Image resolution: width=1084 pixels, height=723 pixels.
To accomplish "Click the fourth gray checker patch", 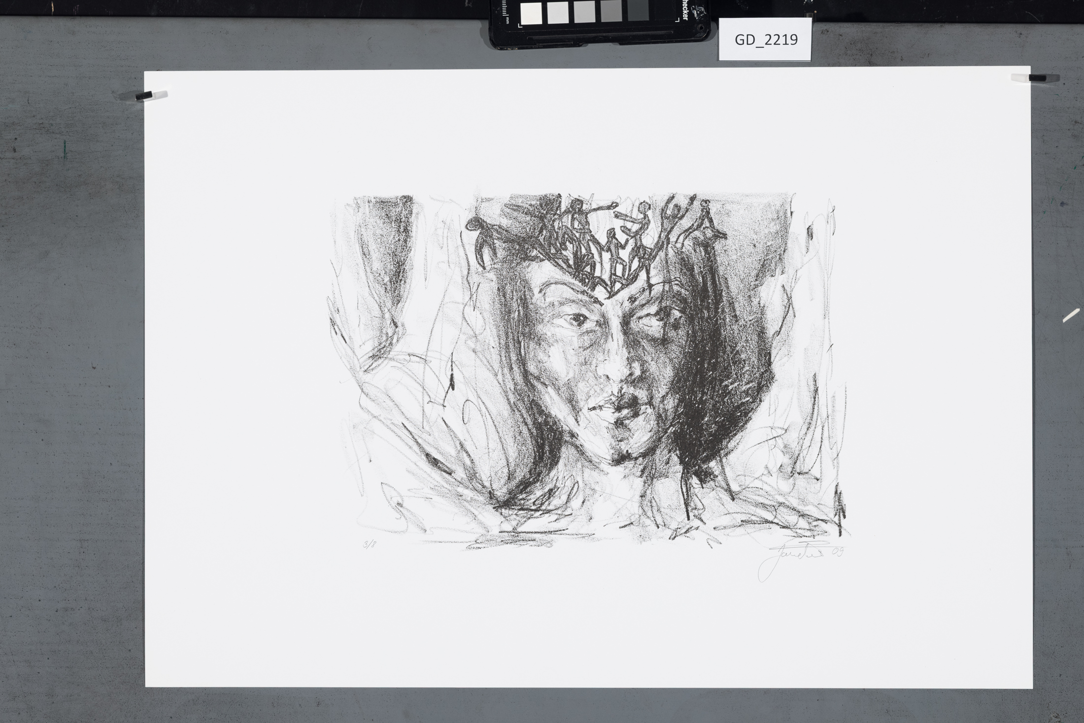I will coord(611,12).
